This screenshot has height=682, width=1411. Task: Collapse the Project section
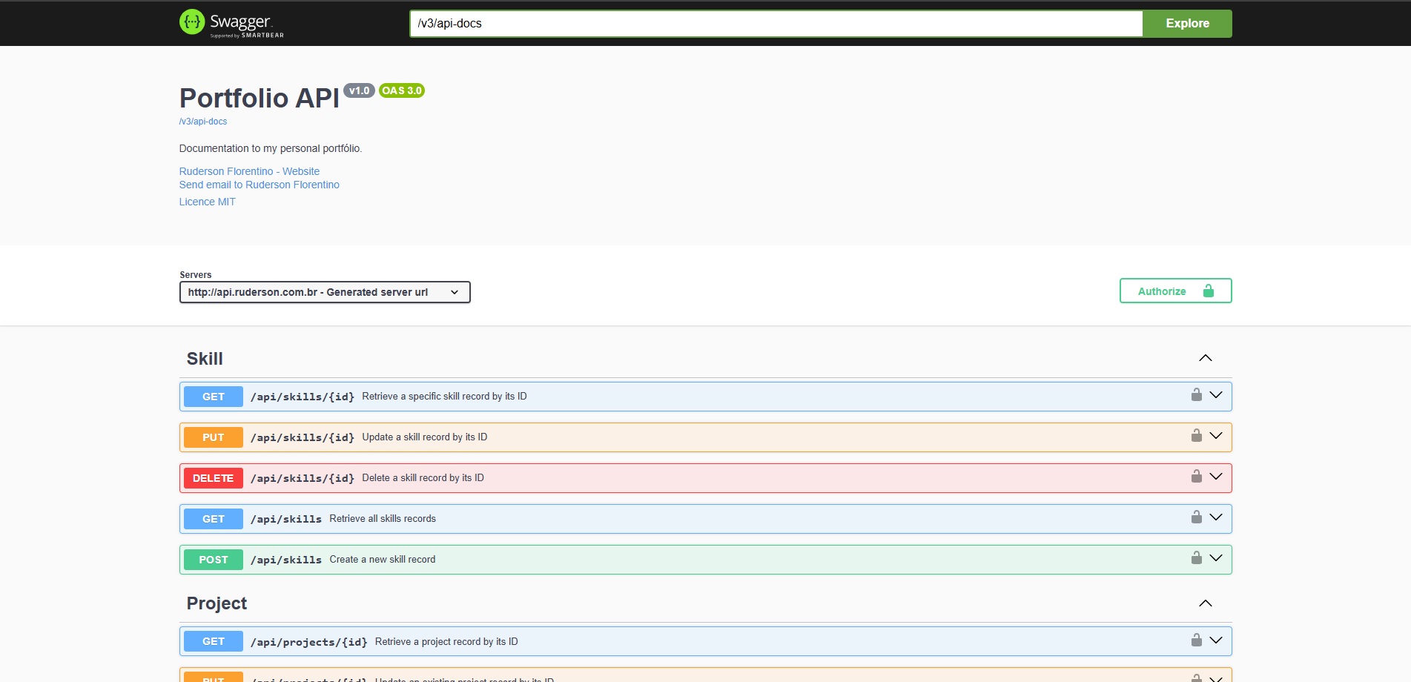pyautogui.click(x=1206, y=603)
